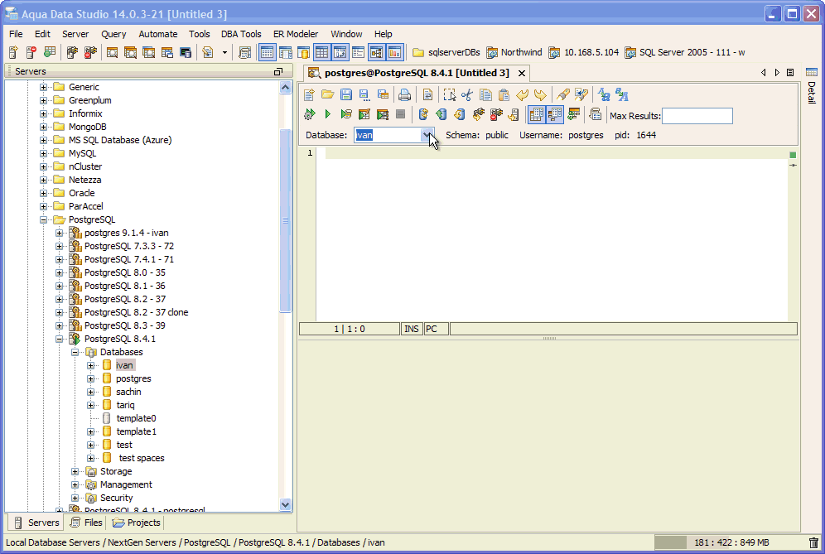Click the sqlserverDBs folder shortcut

(446, 52)
